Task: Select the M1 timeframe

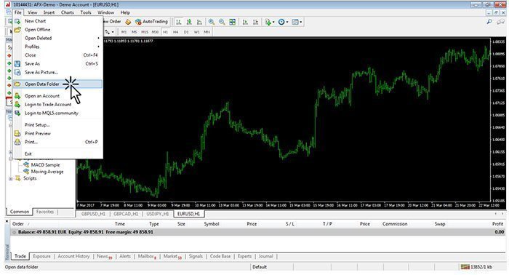Action: pos(124,32)
